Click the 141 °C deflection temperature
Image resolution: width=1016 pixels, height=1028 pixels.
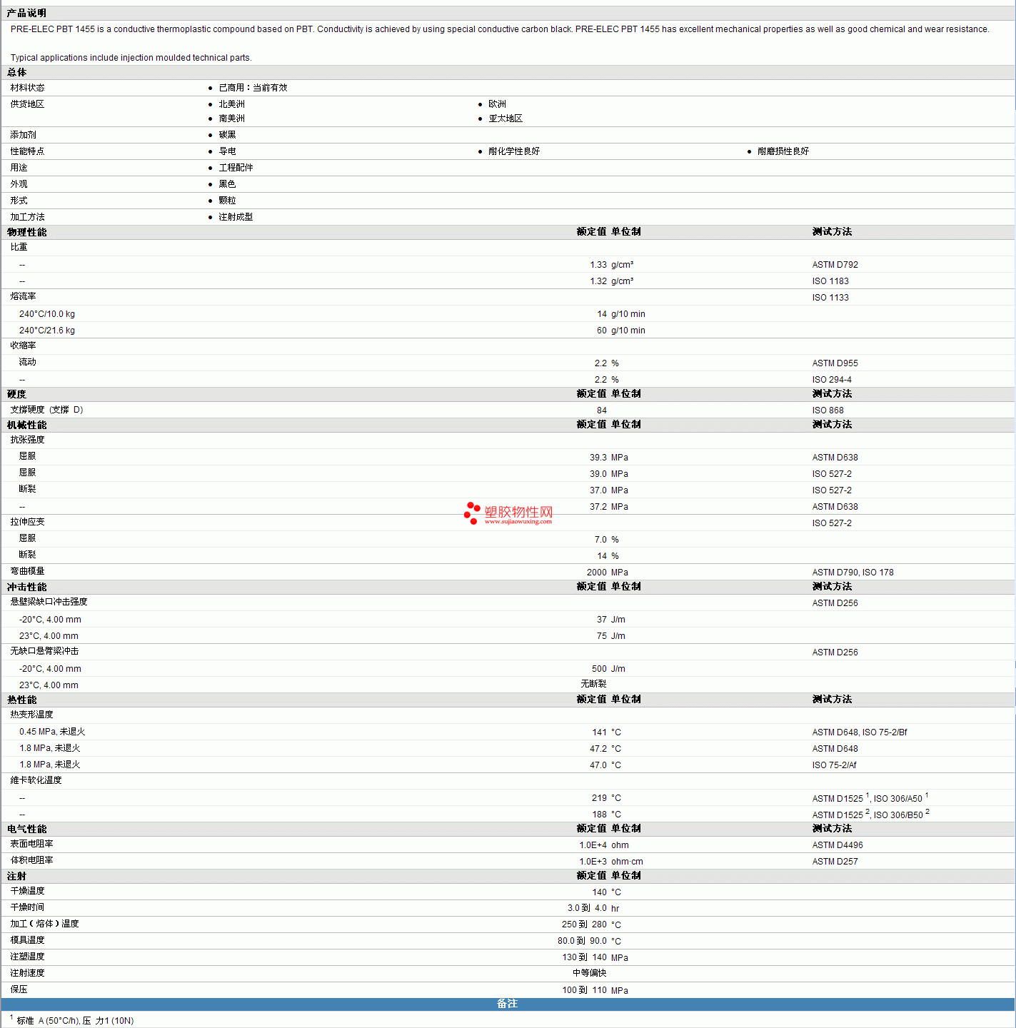click(x=607, y=732)
